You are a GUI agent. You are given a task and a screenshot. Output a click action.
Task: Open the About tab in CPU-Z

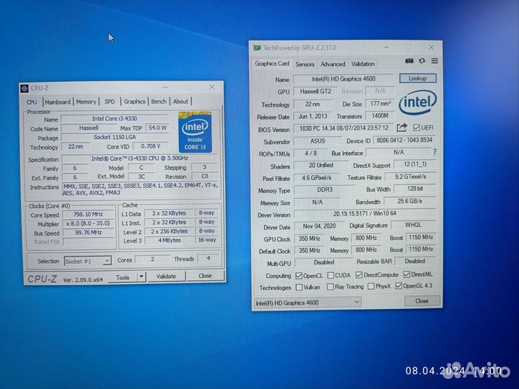coord(180,102)
